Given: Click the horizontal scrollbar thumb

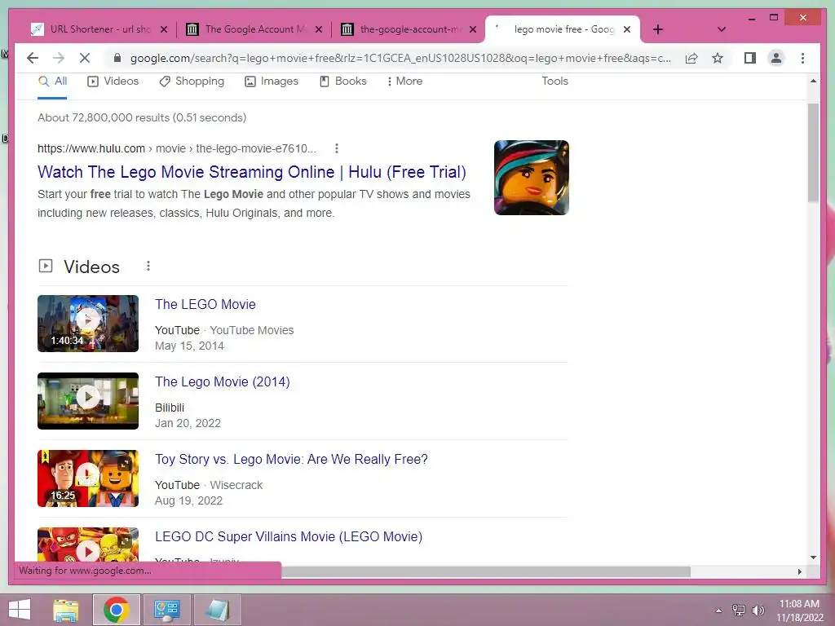Looking at the screenshot, I should pos(486,571).
